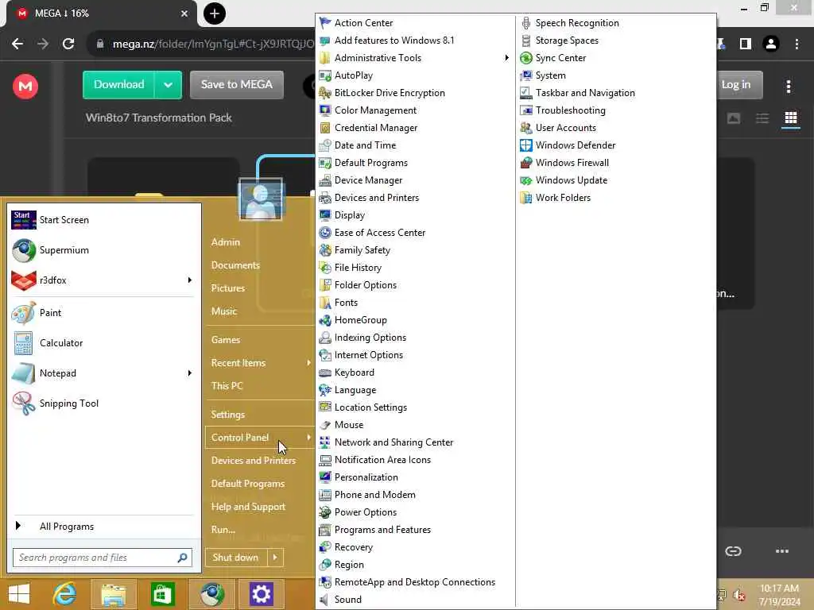Viewport: 814px width, 610px height.
Task: Click the Ease of Access Center icon
Action: pyautogui.click(x=325, y=233)
